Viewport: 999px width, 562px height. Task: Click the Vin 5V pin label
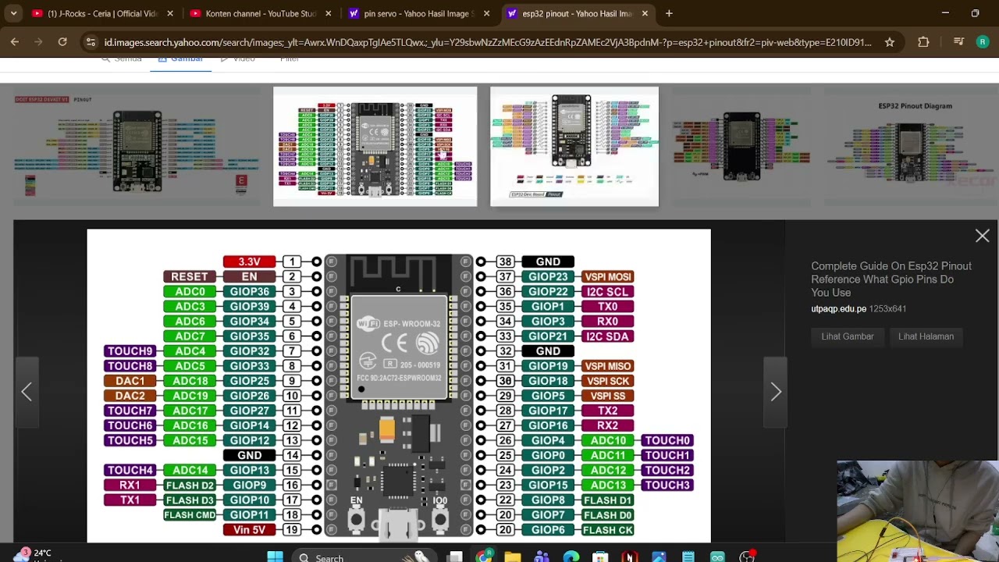point(250,530)
